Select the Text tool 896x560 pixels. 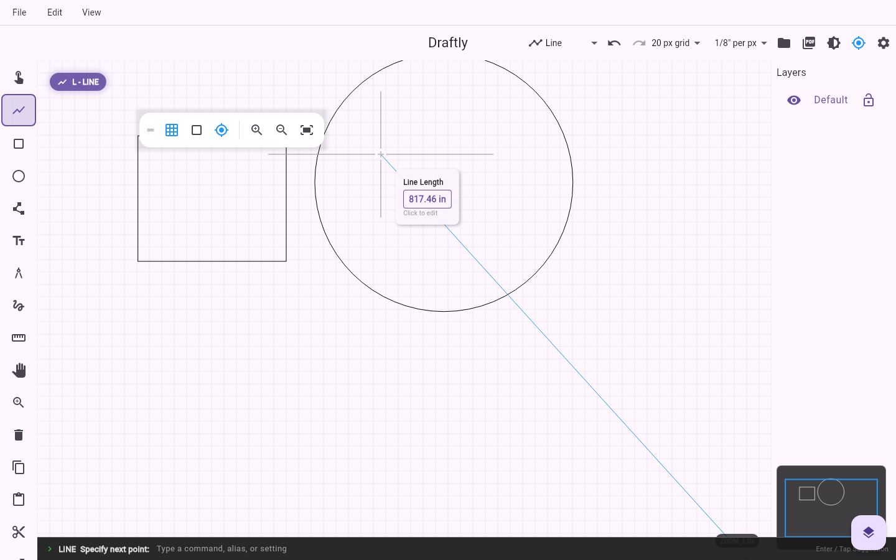coord(19,241)
